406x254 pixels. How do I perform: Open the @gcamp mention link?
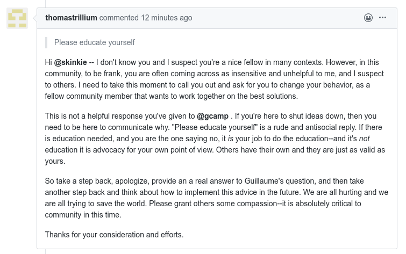pyautogui.click(x=212, y=116)
